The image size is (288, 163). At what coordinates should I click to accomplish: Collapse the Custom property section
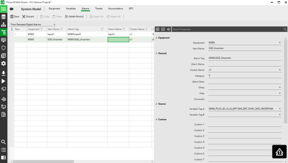pyautogui.click(x=157, y=119)
